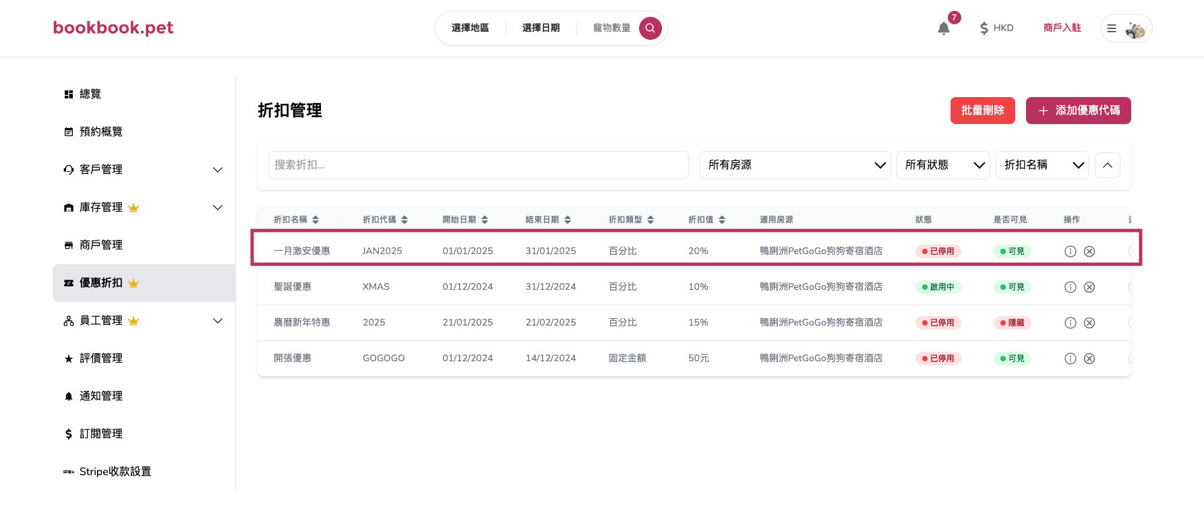Image resolution: width=1204 pixels, height=519 pixels.
Task: Toggle the ascending sort arrow button
Action: coord(1108,165)
